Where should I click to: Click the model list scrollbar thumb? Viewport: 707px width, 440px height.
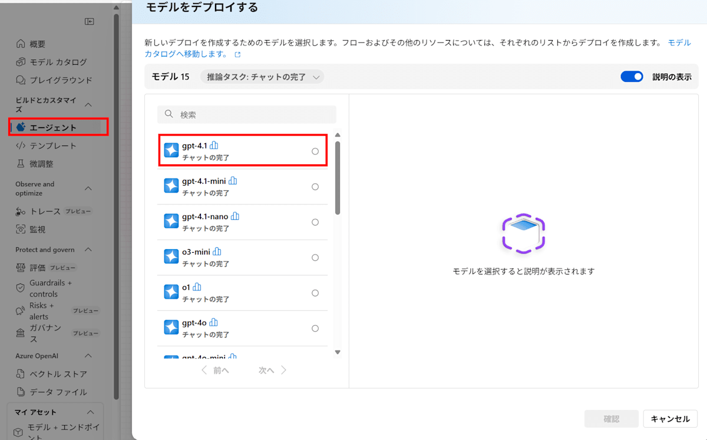coord(338,178)
